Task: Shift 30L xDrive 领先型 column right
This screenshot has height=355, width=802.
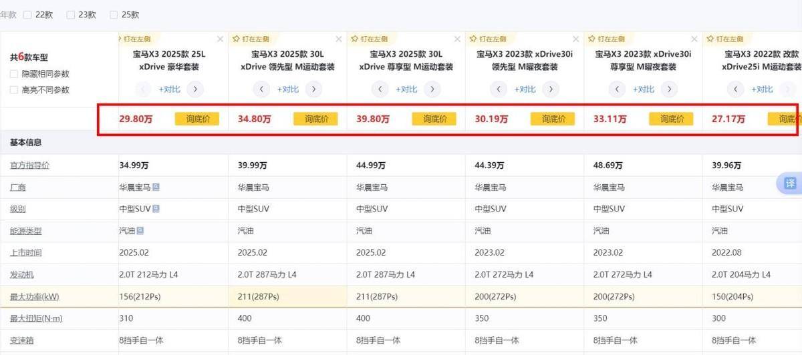Action: point(313,89)
